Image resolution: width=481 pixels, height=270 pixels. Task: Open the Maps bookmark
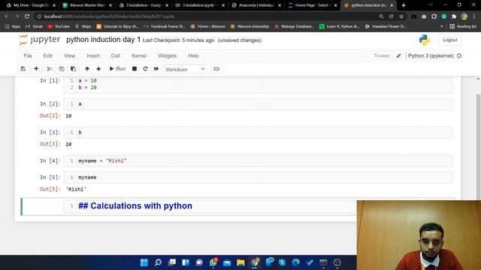click(x=83, y=27)
